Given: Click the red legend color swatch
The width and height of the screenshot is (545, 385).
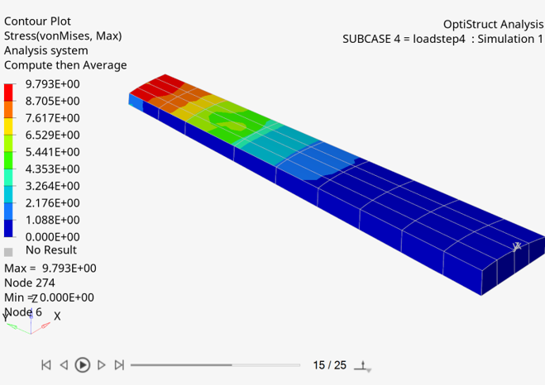Looking at the screenshot, I should pyautogui.click(x=8, y=93).
